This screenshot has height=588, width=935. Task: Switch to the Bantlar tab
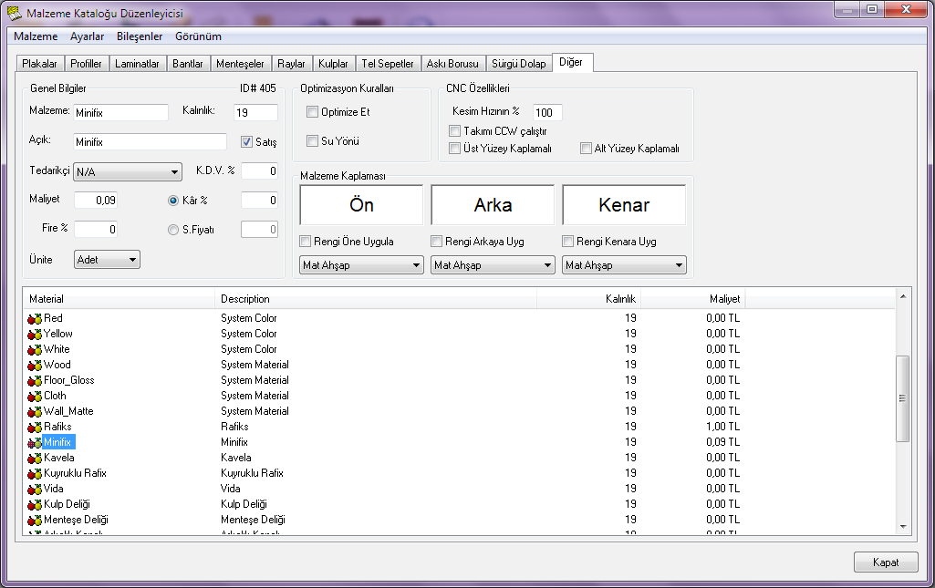pyautogui.click(x=188, y=64)
